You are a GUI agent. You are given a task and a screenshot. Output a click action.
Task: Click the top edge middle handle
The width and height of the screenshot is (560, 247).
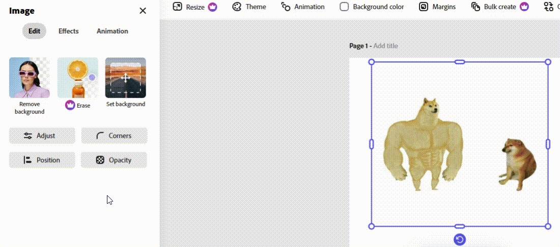460,62
